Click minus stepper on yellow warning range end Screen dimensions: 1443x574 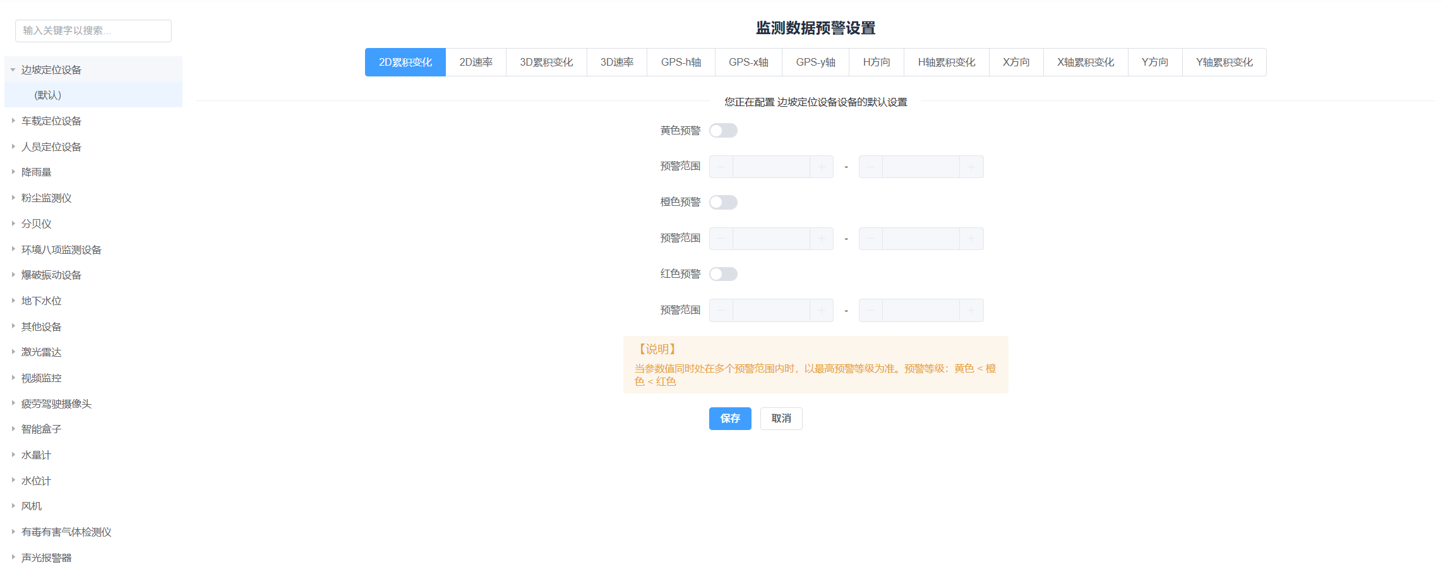[871, 167]
